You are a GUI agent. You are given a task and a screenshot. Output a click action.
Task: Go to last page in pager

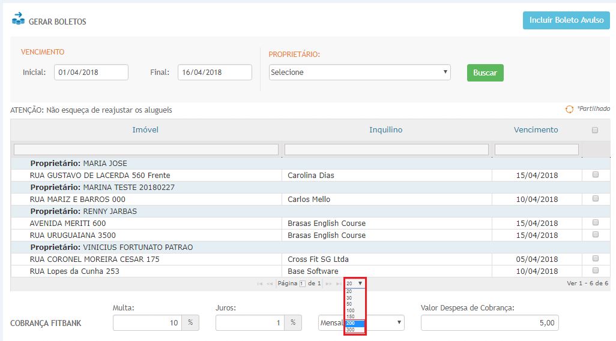(338, 283)
